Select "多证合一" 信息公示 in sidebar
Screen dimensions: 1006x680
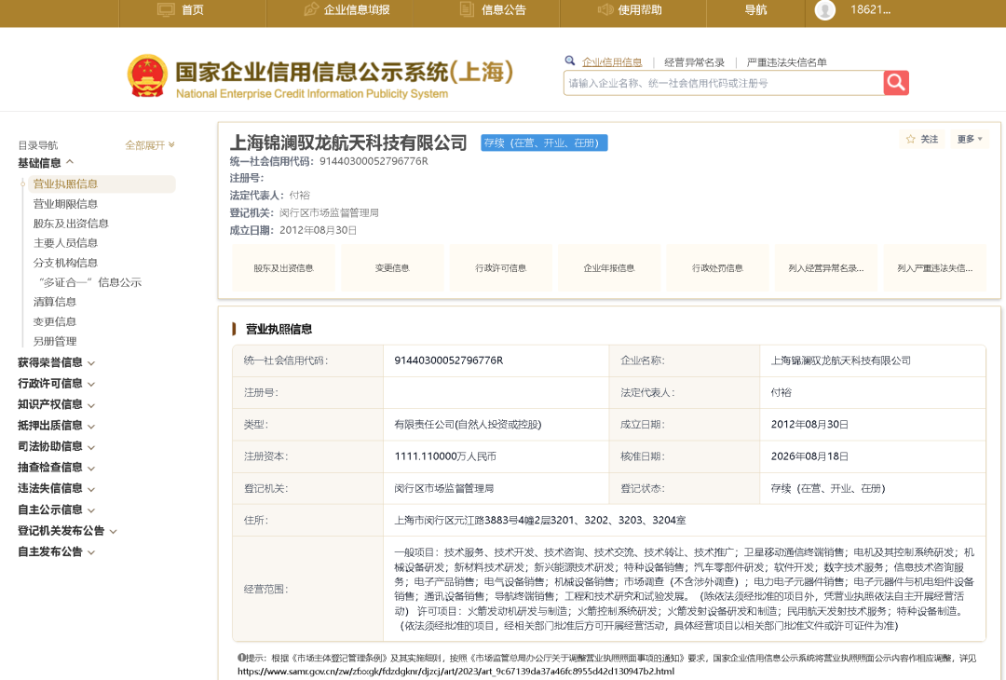[90, 282]
